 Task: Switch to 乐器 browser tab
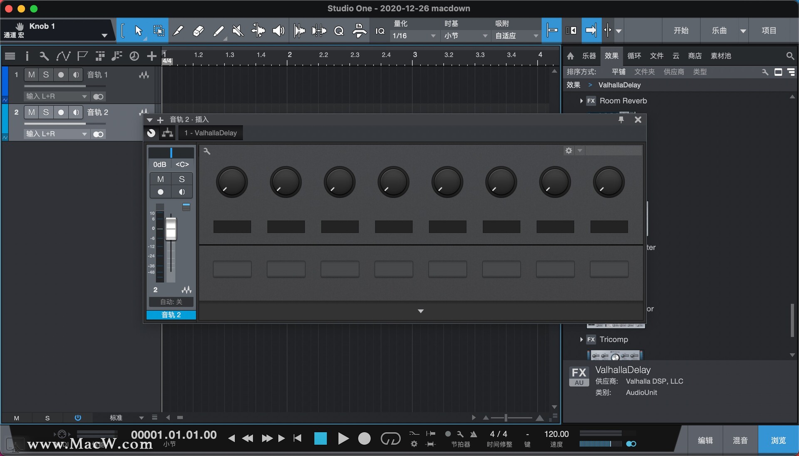pyautogui.click(x=589, y=56)
